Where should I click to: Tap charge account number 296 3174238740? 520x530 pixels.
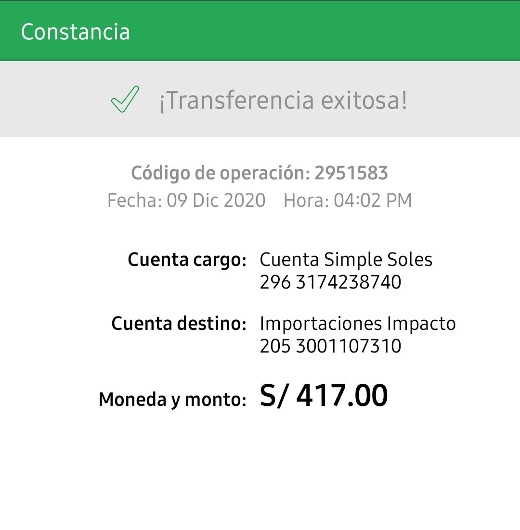(330, 282)
